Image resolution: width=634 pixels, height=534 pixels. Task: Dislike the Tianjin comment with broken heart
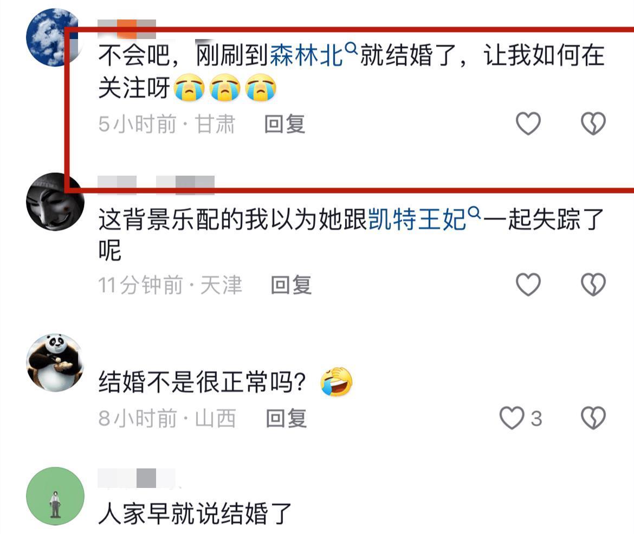pos(593,284)
